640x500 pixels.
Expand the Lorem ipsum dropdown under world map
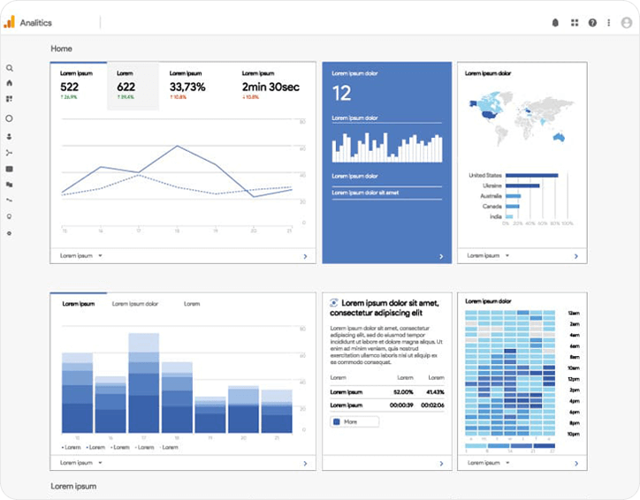click(488, 255)
